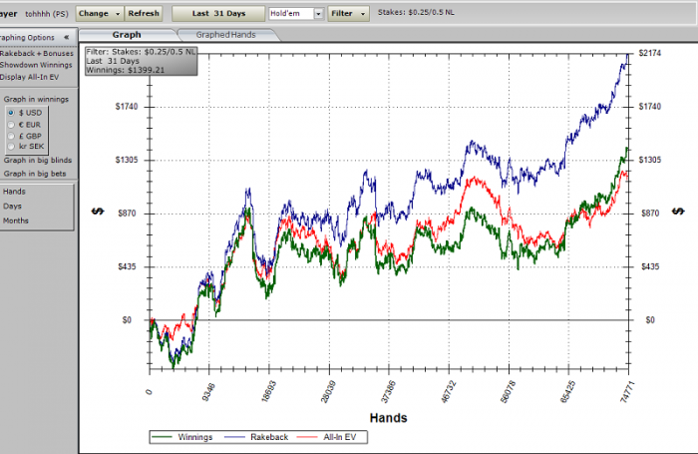Click the filter summary info box

coord(142,61)
